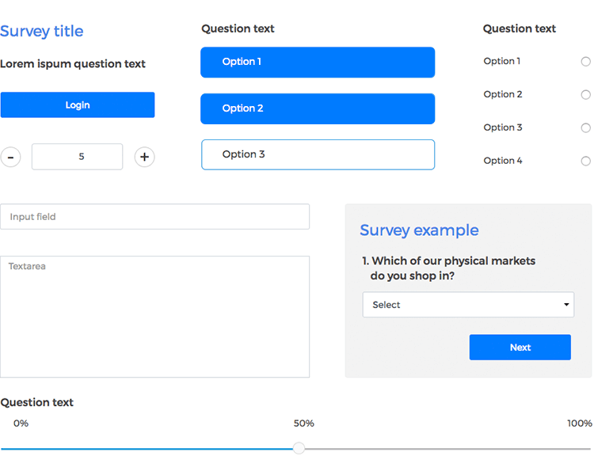Click the plus stepper button
The height and width of the screenshot is (475, 594).
[x=144, y=157]
